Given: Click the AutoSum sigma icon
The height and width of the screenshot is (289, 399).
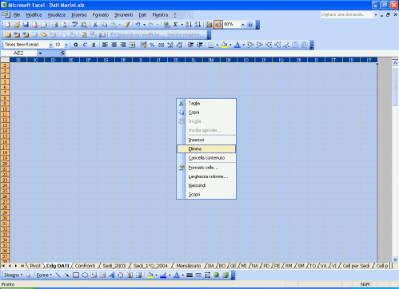Looking at the screenshot, I should pyautogui.click(x=176, y=25).
